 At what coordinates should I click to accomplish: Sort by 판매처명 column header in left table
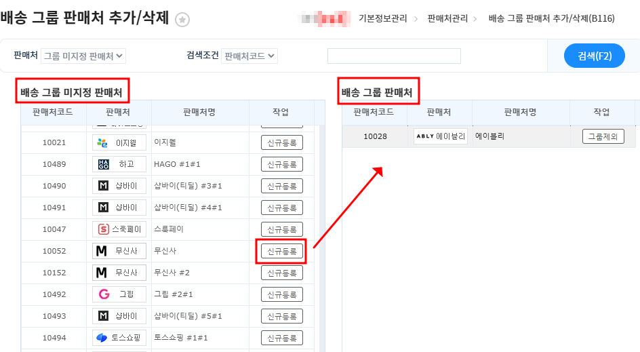199,112
